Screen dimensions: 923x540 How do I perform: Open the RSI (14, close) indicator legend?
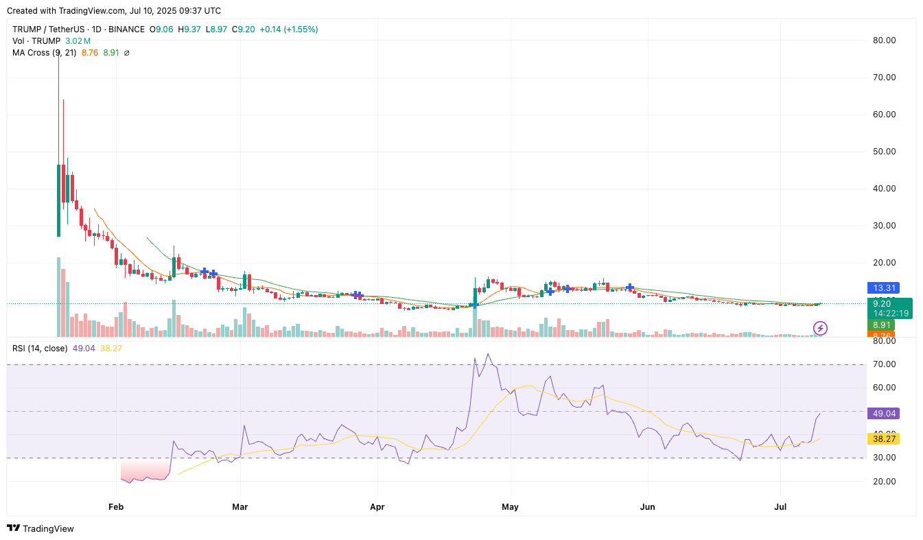(40, 349)
